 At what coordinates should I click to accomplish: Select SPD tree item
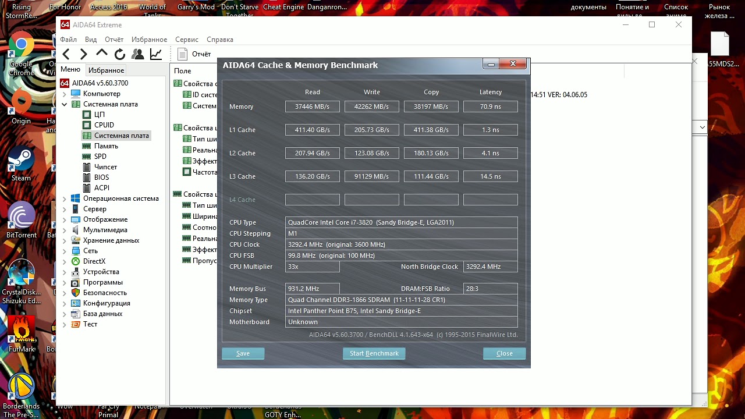click(x=100, y=157)
